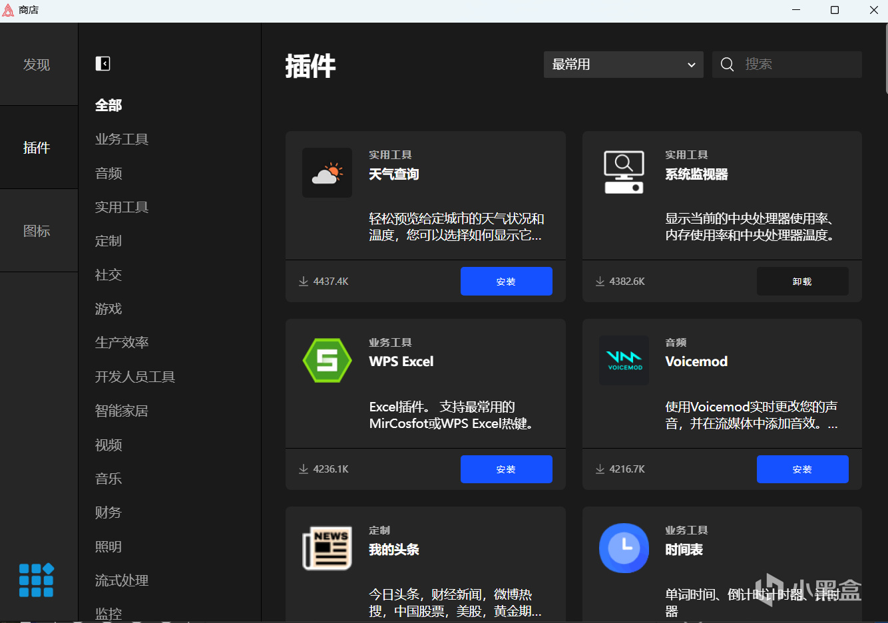Select the 视频 category

tap(109, 445)
